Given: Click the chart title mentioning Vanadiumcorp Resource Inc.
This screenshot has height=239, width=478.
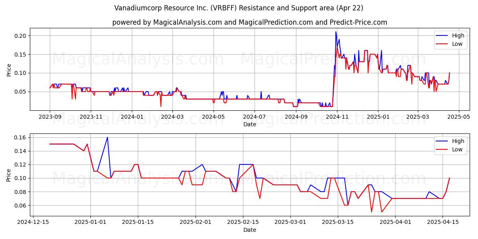Looking at the screenshot, I should click(239, 8).
